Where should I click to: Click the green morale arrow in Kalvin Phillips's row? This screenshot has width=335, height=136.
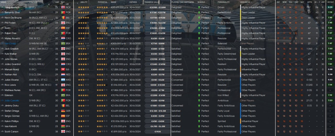(x=199, y=121)
